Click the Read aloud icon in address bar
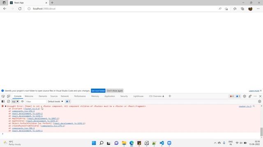 [220, 9]
